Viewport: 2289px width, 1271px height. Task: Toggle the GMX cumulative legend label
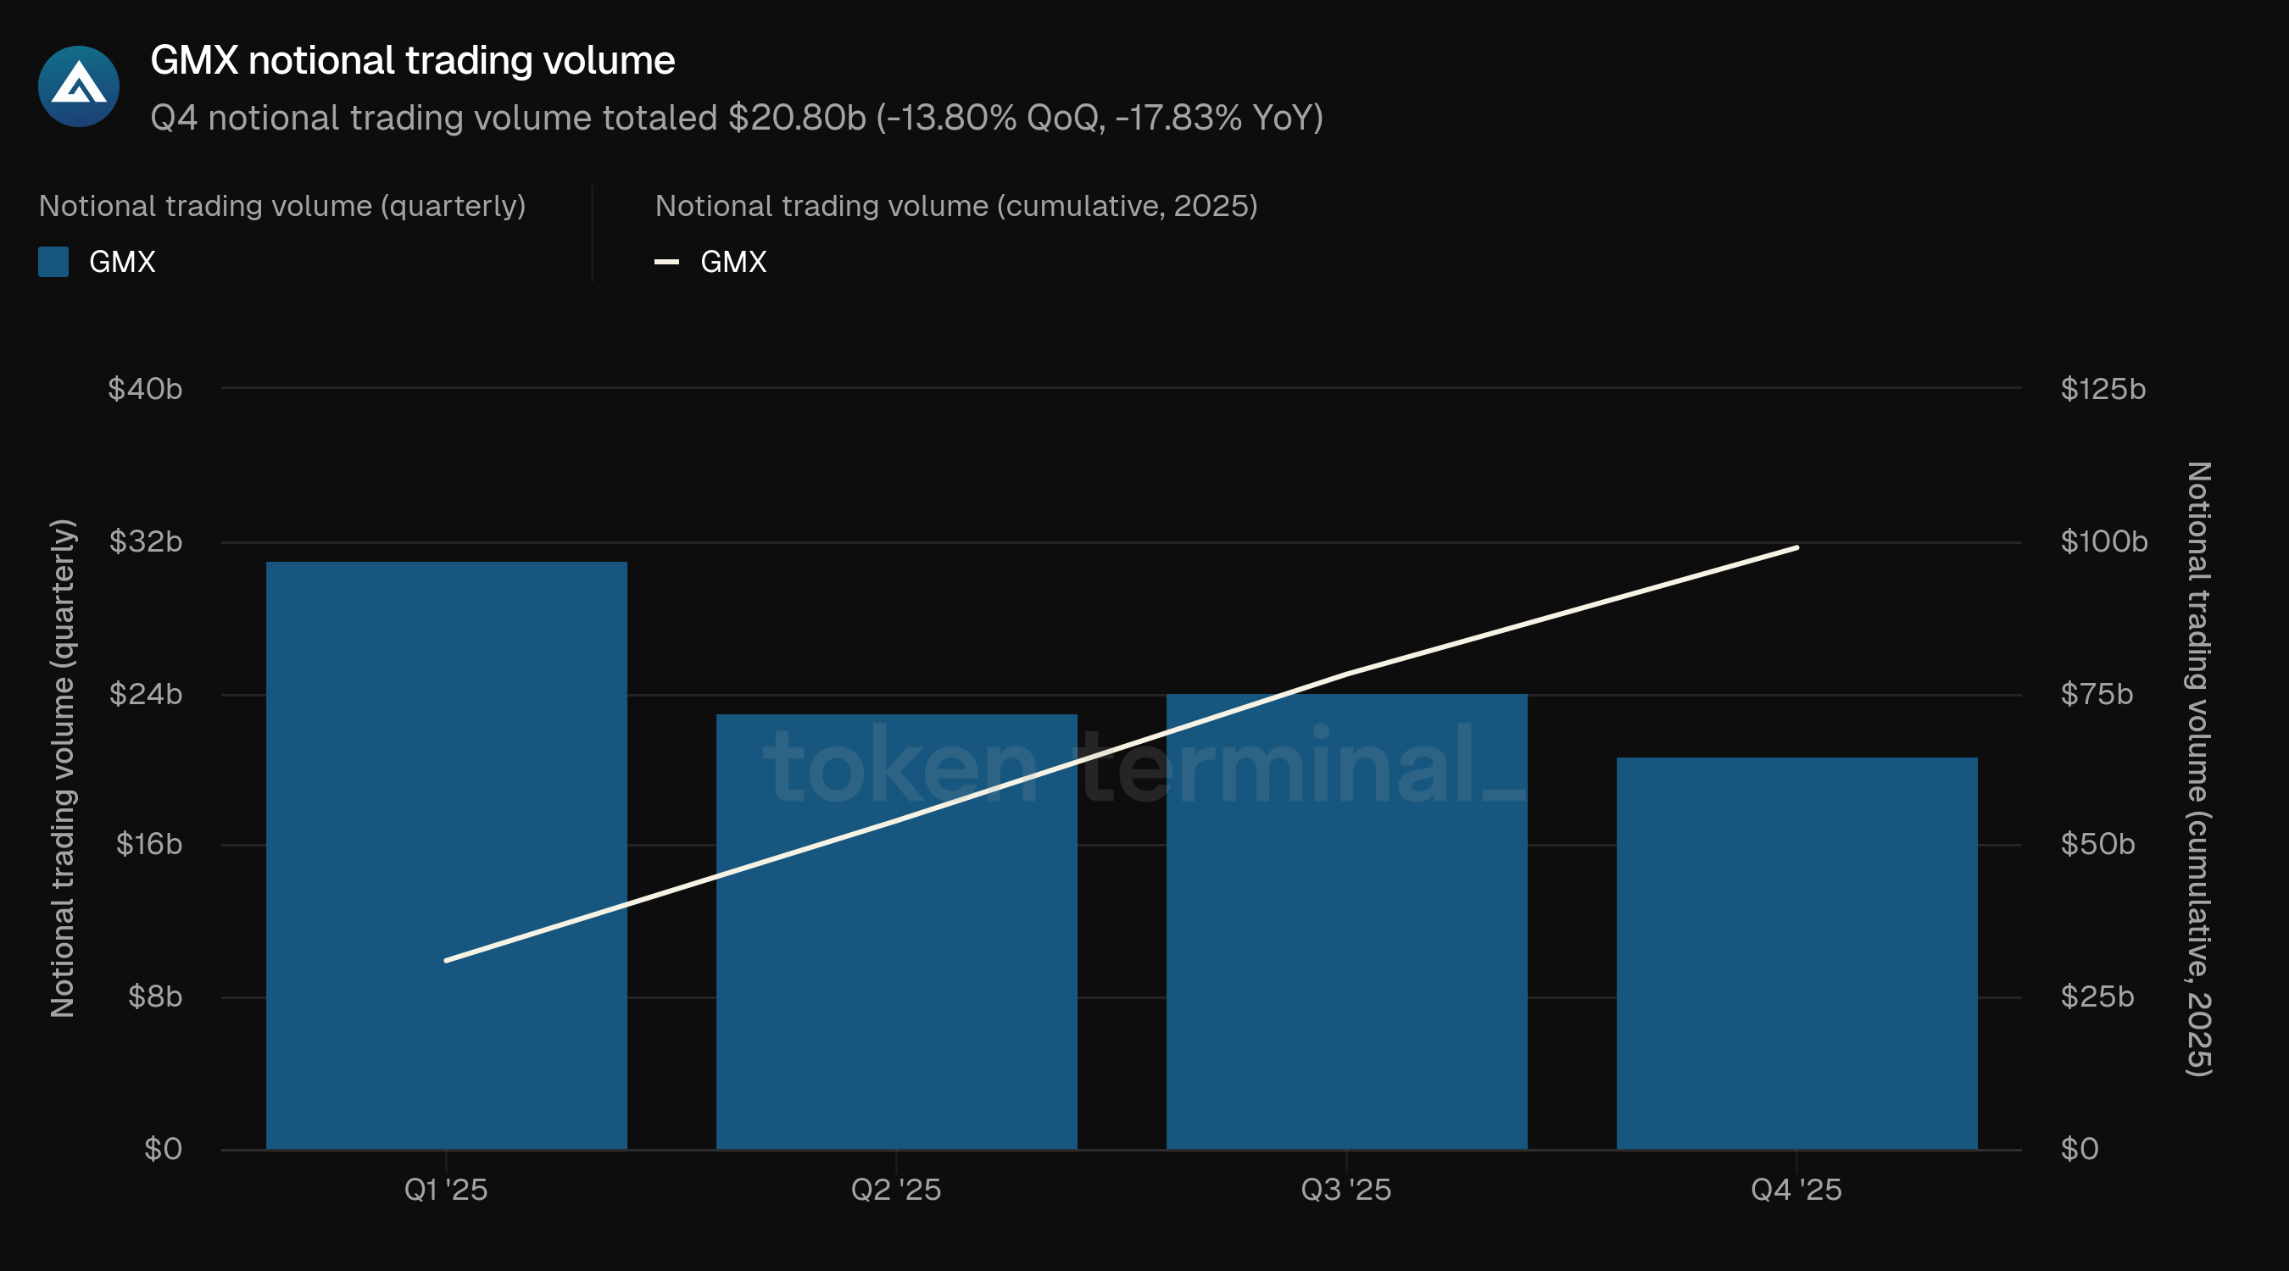733,262
